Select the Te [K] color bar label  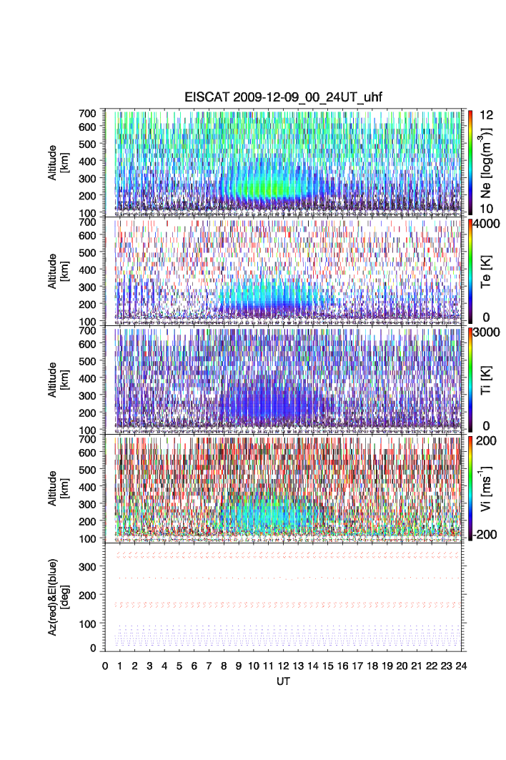point(488,270)
